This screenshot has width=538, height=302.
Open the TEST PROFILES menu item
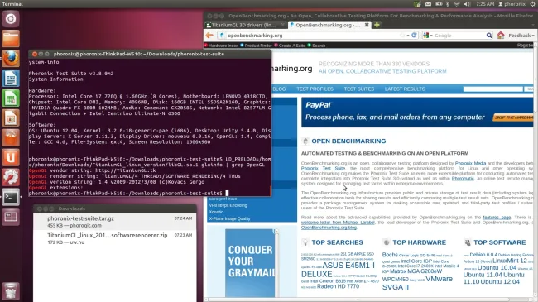click(x=315, y=89)
